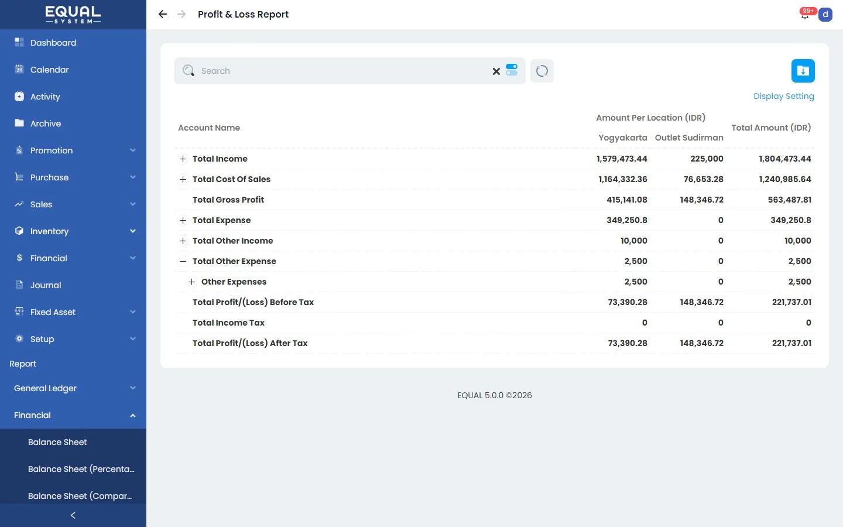
Task: Click the EQUAL SYSTEM logo
Action: (73, 15)
